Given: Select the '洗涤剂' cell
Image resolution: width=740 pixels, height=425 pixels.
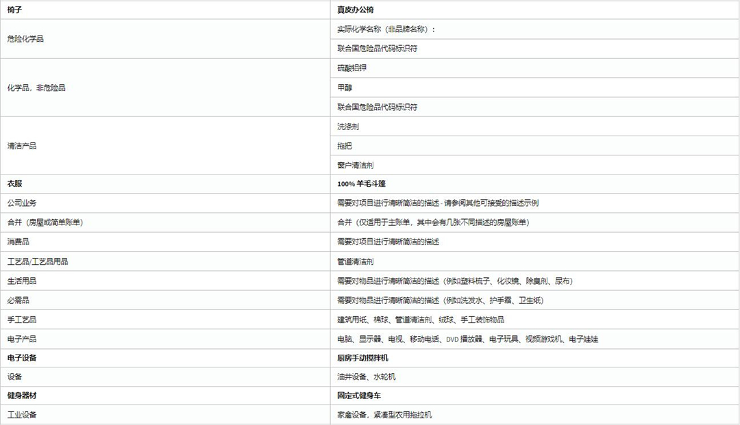Looking at the screenshot, I should (x=534, y=127).
